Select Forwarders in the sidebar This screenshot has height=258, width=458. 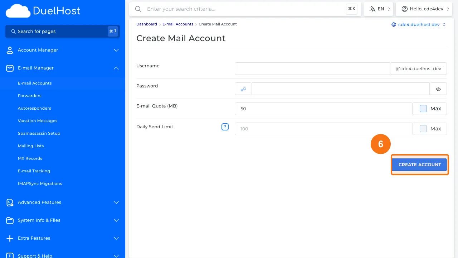pyautogui.click(x=30, y=96)
